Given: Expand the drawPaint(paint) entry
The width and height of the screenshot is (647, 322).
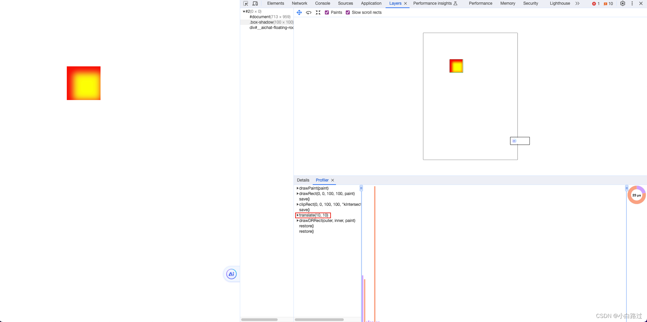Looking at the screenshot, I should [298, 188].
